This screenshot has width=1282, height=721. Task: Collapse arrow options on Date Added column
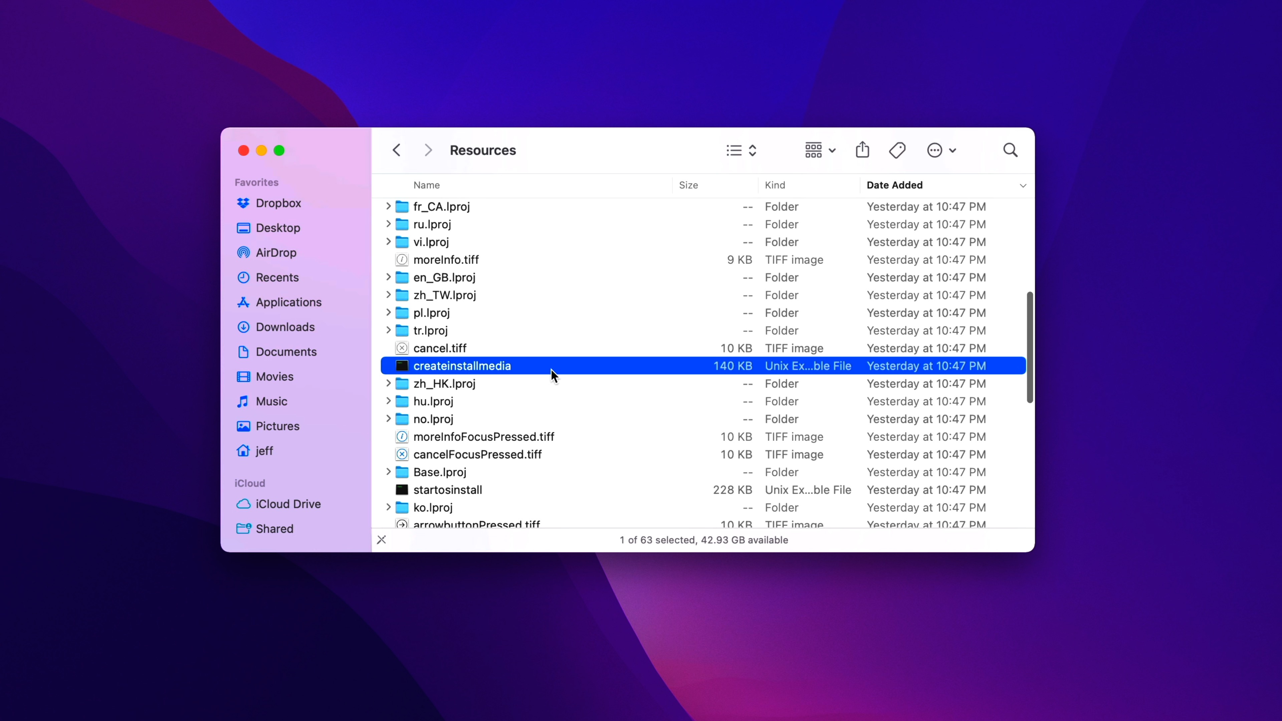(1023, 185)
